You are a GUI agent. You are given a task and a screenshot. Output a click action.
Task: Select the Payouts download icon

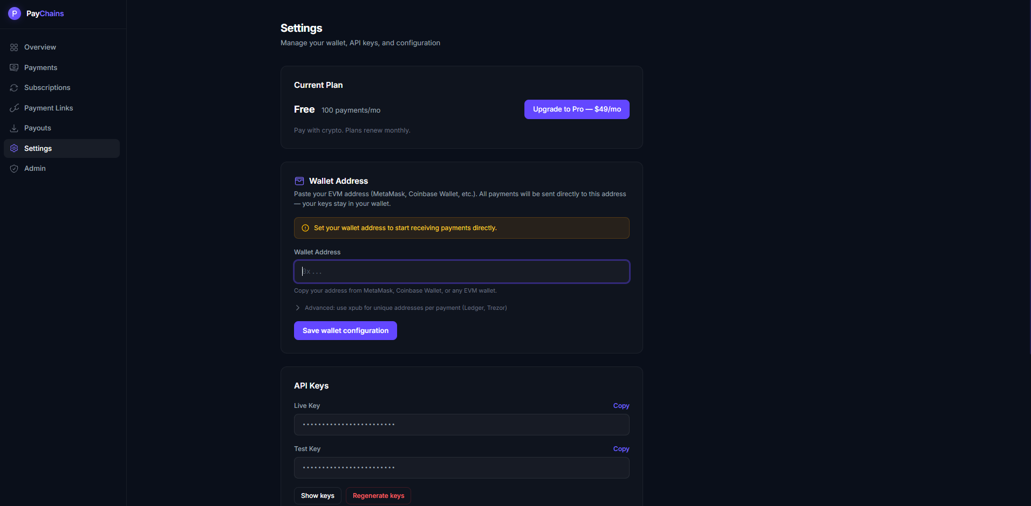(x=14, y=128)
